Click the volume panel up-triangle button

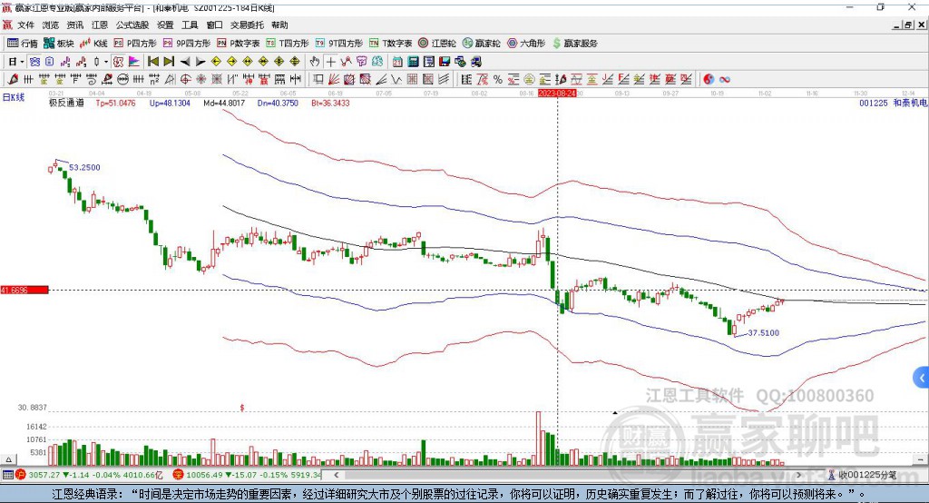tap(8, 459)
